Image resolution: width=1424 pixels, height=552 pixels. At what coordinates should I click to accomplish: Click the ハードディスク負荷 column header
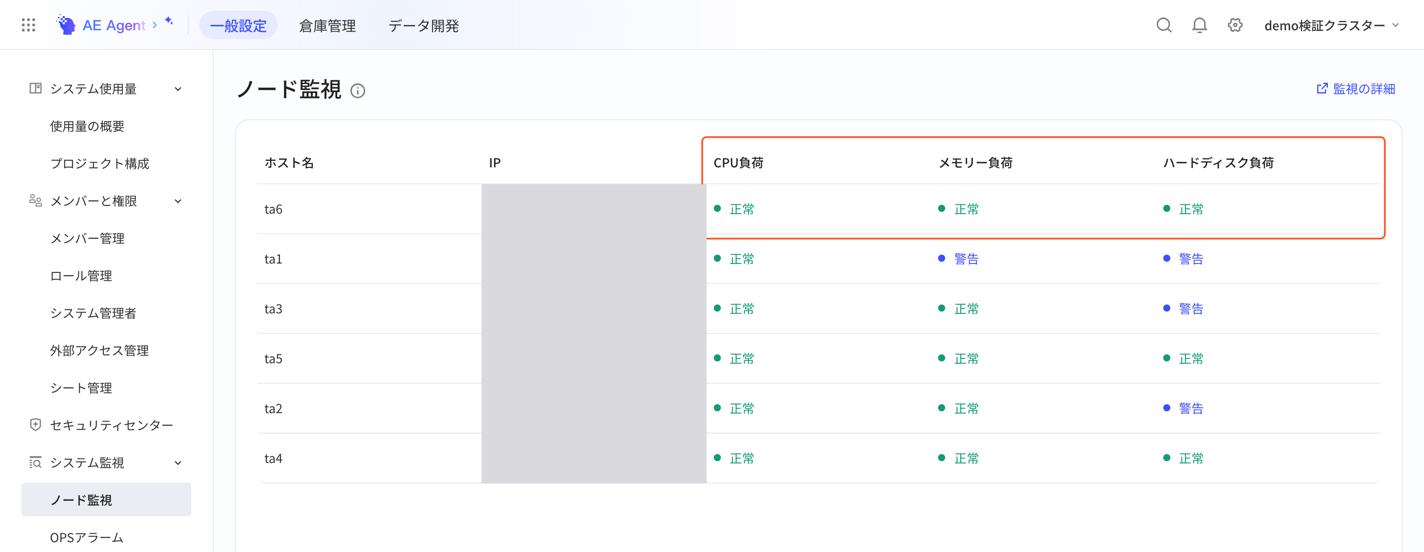coord(1218,162)
